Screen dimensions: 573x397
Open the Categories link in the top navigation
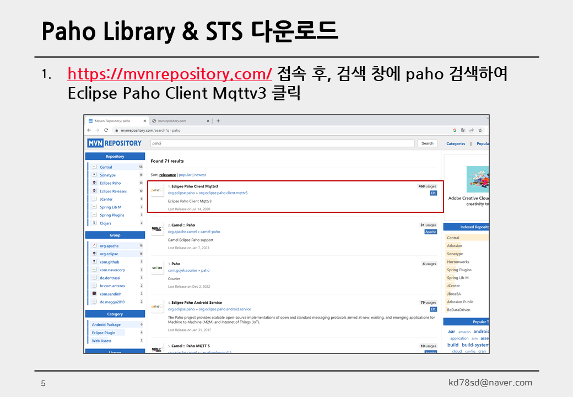click(x=456, y=144)
